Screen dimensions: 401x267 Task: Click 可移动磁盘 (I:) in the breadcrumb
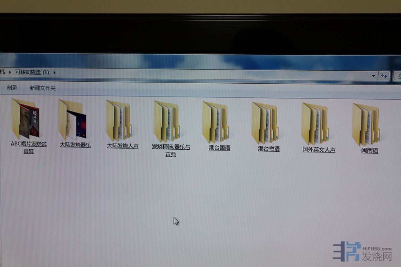(32, 72)
